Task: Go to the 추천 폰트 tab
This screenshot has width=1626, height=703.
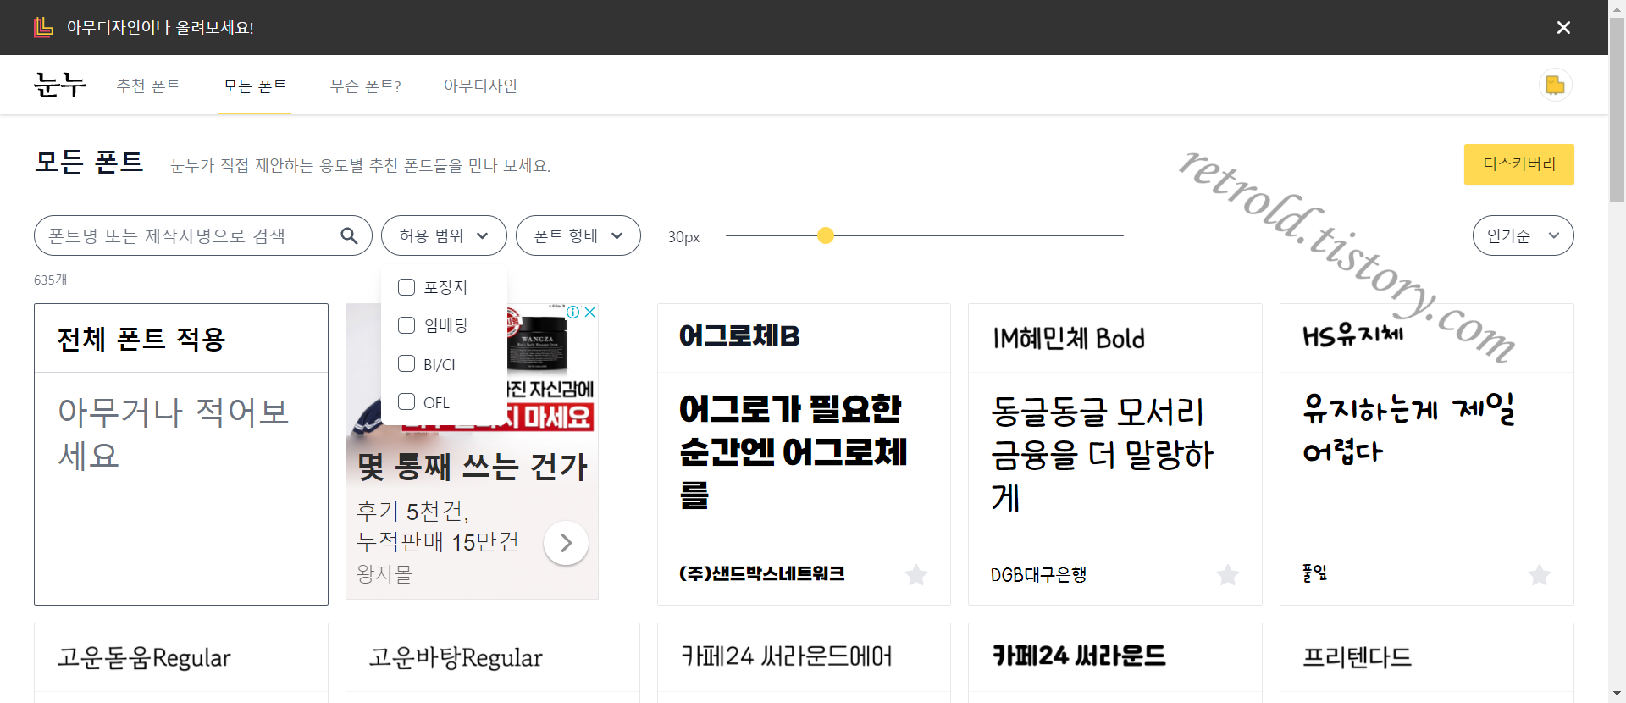Action: coord(148,86)
